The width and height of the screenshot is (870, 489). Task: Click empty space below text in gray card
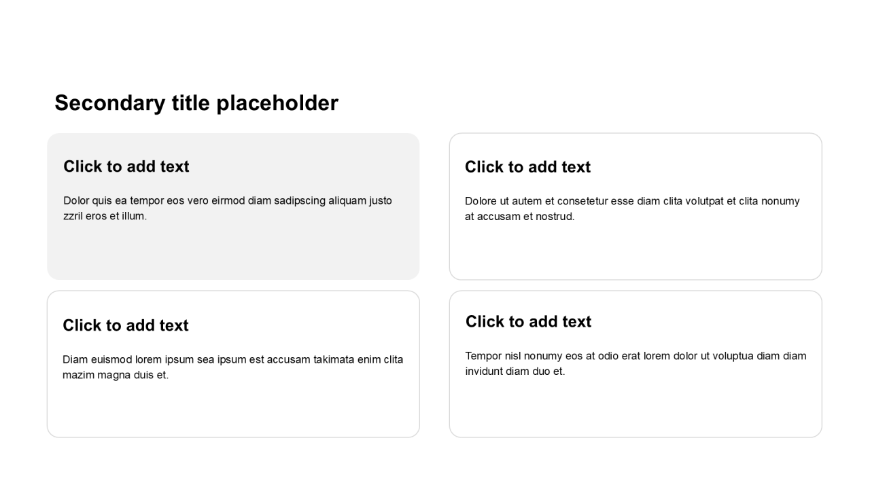coord(233,253)
